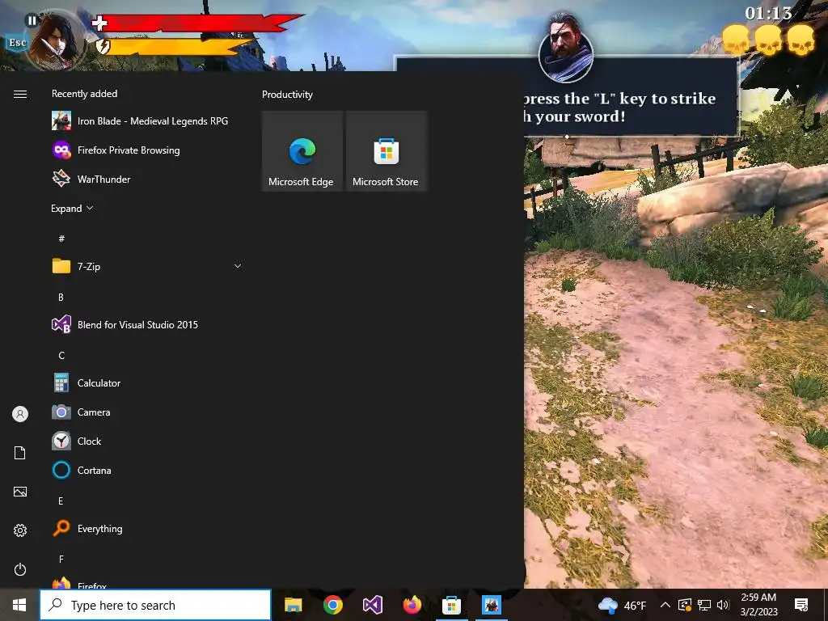Jump to the C letter group

[61, 356]
